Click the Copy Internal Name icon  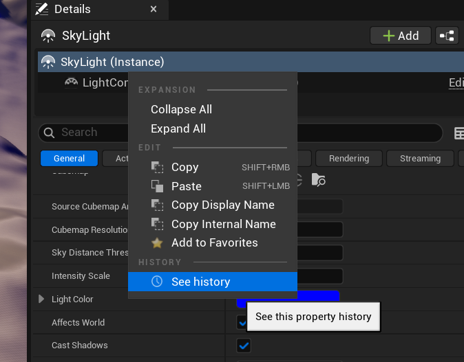coord(158,225)
